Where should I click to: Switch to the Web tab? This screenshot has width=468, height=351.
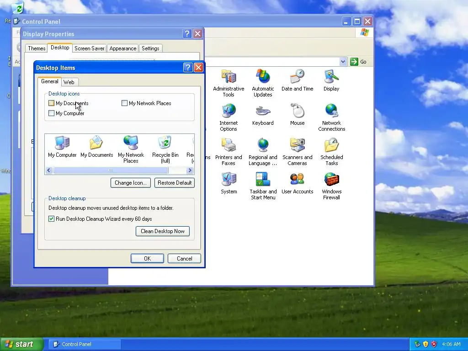(69, 82)
